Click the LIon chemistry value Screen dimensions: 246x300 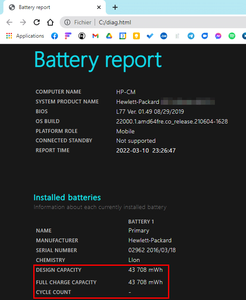pyautogui.click(x=134, y=260)
